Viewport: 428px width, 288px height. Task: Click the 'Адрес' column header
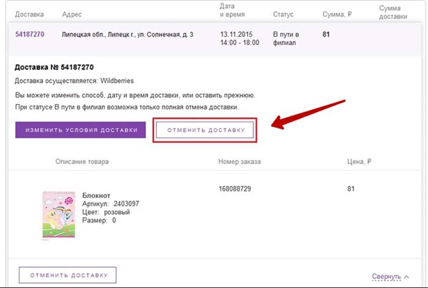72,14
